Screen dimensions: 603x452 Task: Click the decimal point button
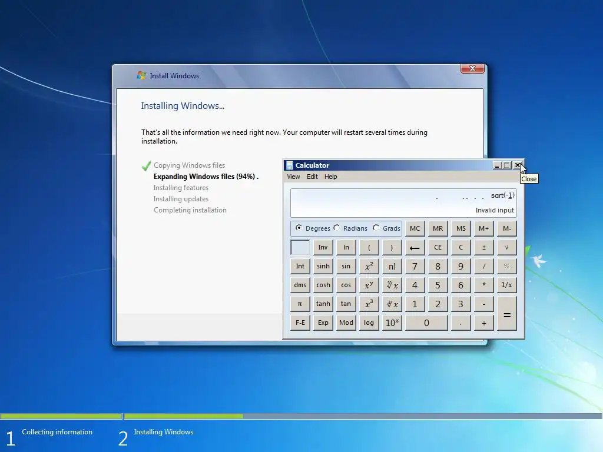pos(460,323)
